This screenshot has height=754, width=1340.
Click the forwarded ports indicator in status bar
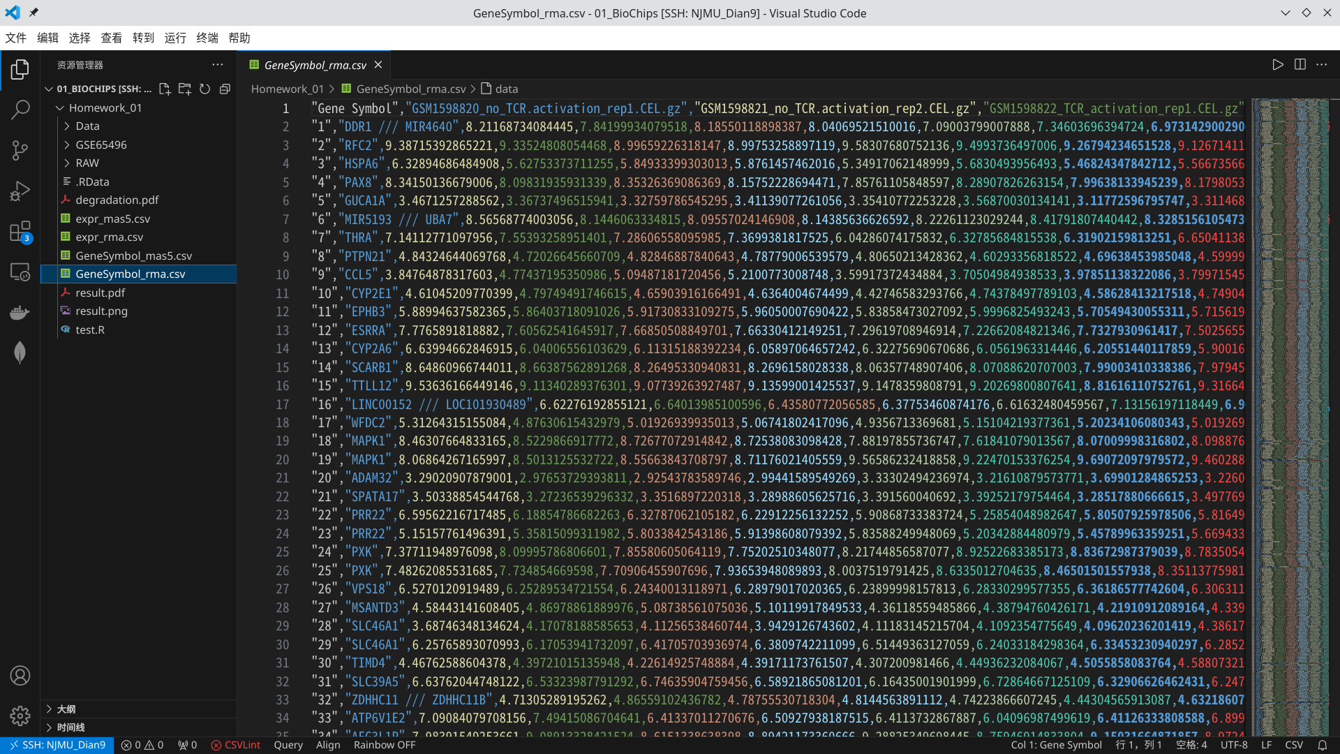187,745
